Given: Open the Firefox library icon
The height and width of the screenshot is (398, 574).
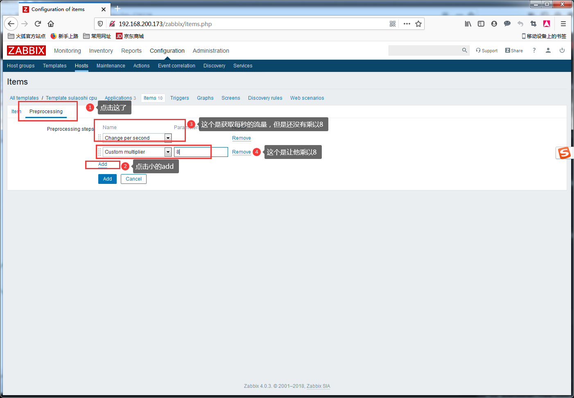Looking at the screenshot, I should point(468,24).
